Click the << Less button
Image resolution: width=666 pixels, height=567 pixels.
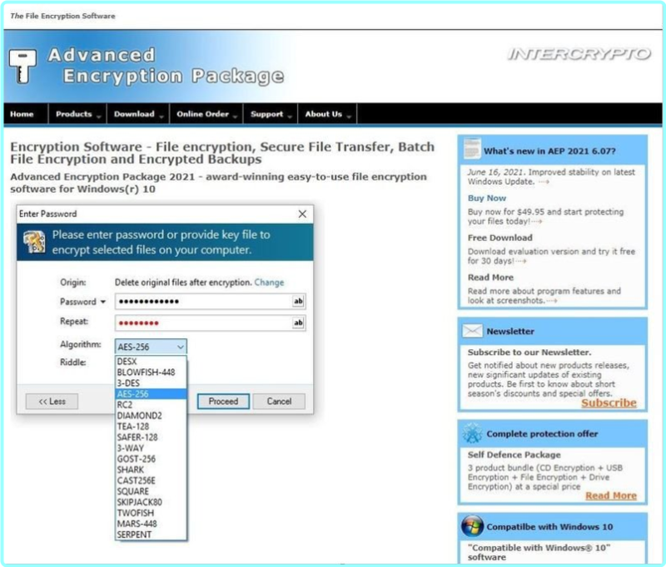52,402
